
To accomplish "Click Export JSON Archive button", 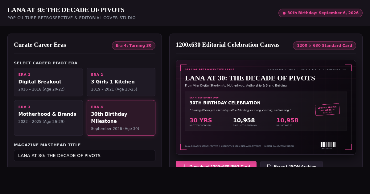I will 291,164.
